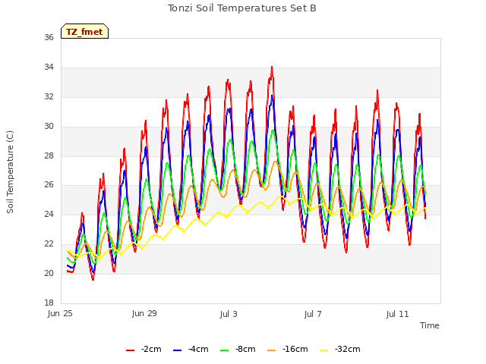The height and width of the screenshot is (364, 486).
Task: Click the 22 y-axis tick label
Action: click(49, 244)
